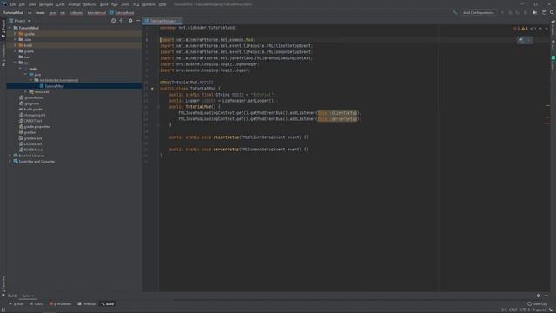
Task: Open the Refactor menu
Action: (x=89, y=4)
